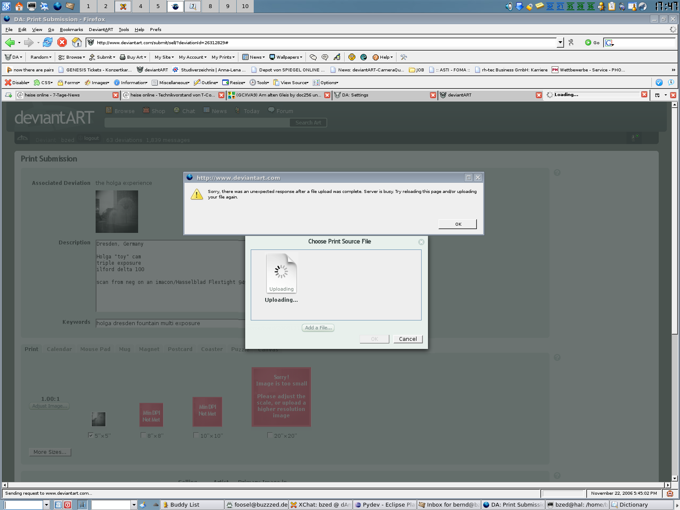Click the 'Adjust Image...' button
The image size is (680, 510).
(49, 406)
